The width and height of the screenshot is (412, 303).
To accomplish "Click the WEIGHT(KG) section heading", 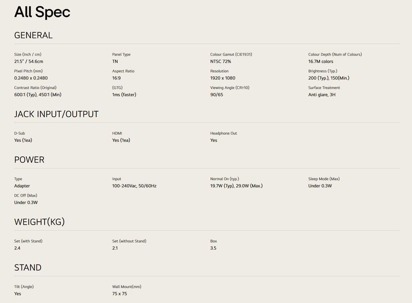I will (39, 222).
